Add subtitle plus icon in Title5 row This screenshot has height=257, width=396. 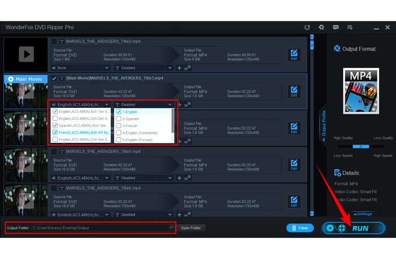click(179, 178)
